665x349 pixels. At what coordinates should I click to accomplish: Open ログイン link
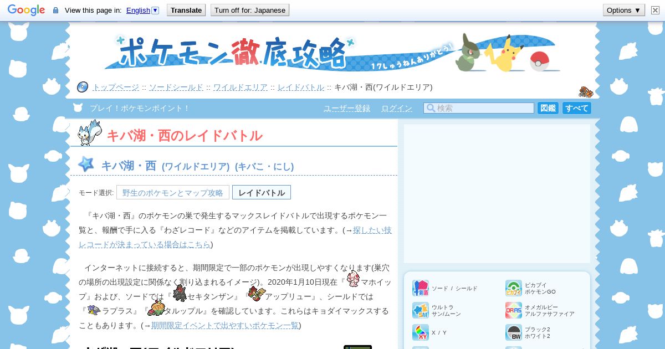tap(397, 108)
